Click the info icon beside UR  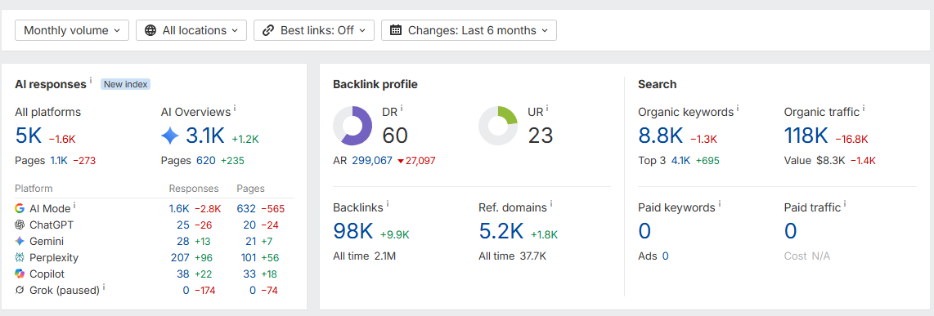tap(547, 109)
